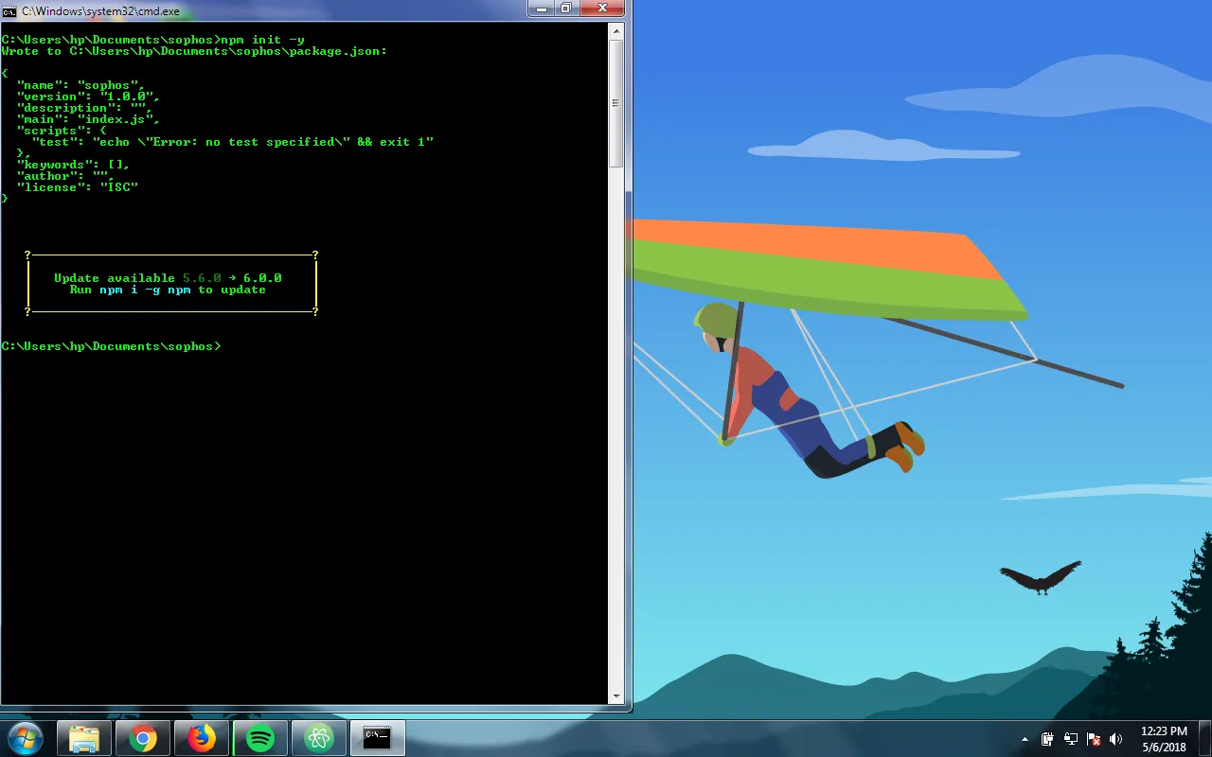Image resolution: width=1212 pixels, height=757 pixels.
Task: Open Spotify from the taskbar
Action: pos(260,738)
